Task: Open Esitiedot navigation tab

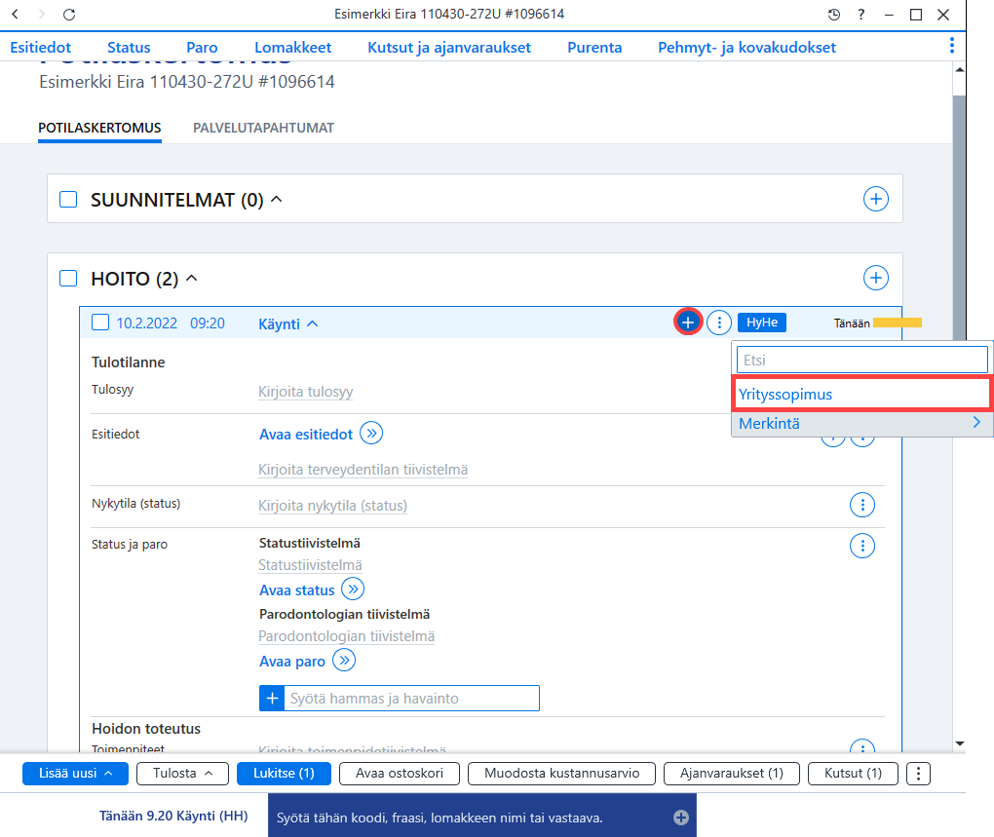Action: point(41,48)
